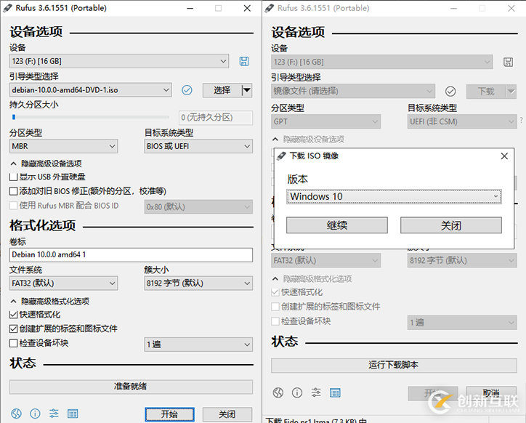Open language globe icon in left Rufus window
The image size is (526, 423).
coord(16,414)
